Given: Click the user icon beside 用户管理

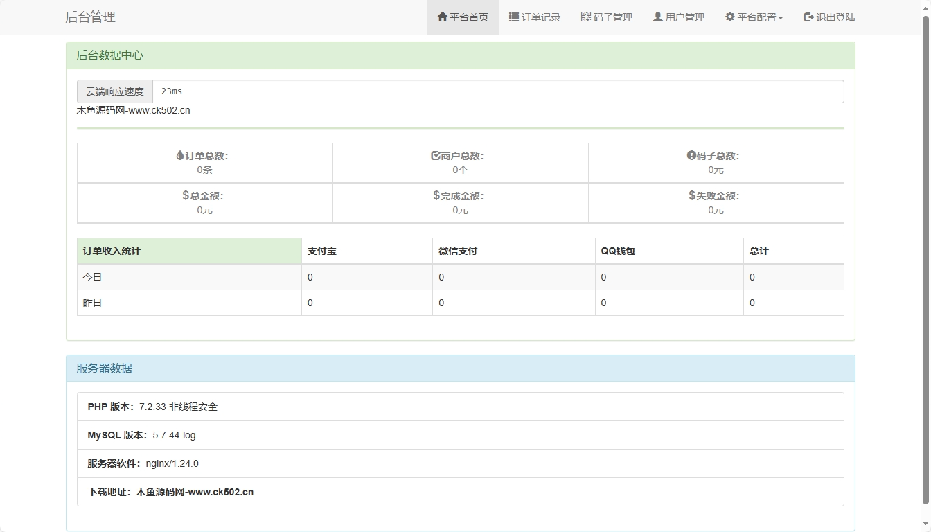Looking at the screenshot, I should tap(658, 17).
